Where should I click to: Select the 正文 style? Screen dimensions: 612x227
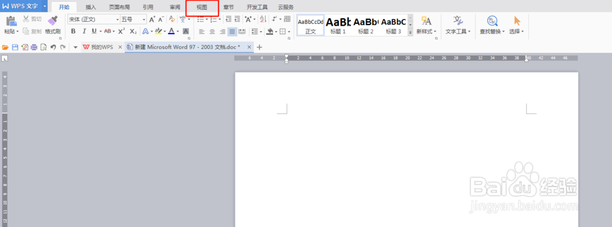pyautogui.click(x=311, y=25)
